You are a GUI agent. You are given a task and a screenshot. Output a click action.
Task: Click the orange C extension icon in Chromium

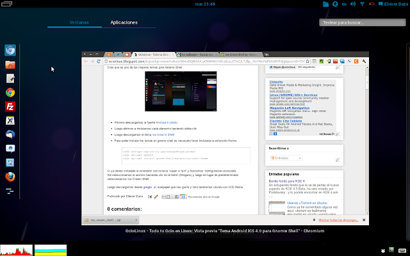[356, 61]
